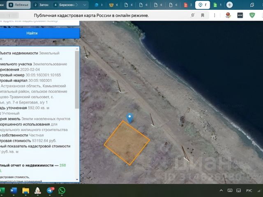Open the red flower extension icon

point(228,15)
